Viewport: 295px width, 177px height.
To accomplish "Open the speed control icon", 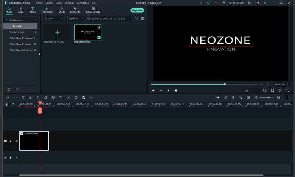I will 46,98.
